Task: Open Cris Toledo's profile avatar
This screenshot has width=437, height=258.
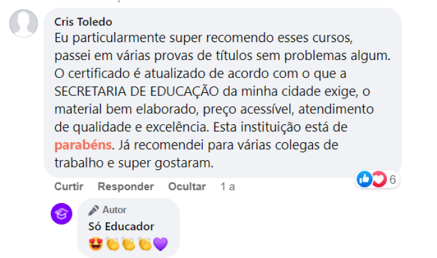Action: tap(24, 24)
